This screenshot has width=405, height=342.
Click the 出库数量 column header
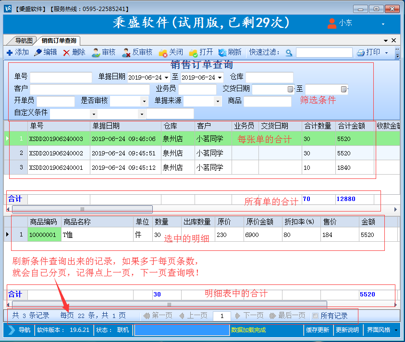click(198, 222)
